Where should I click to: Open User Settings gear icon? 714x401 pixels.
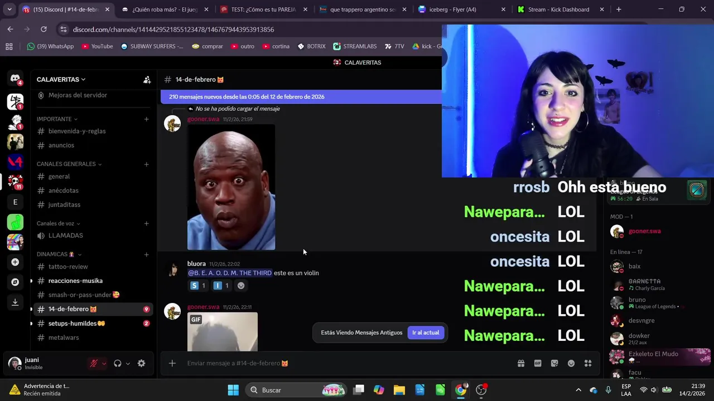(x=141, y=363)
